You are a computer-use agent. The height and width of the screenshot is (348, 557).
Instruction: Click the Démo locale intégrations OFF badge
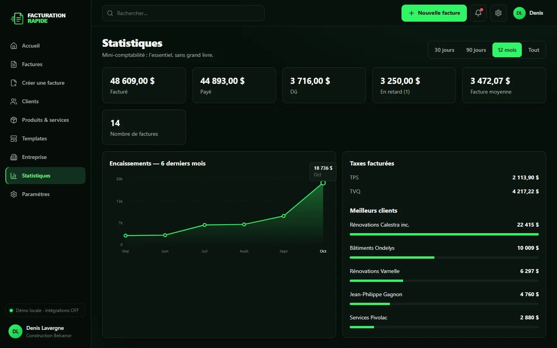point(46,310)
